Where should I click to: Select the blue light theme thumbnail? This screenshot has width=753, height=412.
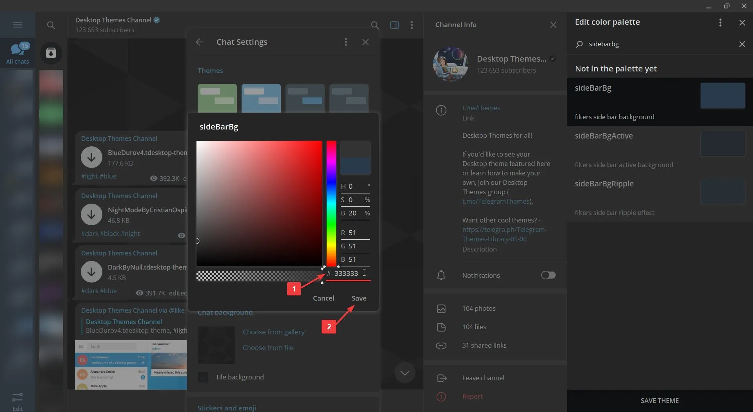point(261,98)
